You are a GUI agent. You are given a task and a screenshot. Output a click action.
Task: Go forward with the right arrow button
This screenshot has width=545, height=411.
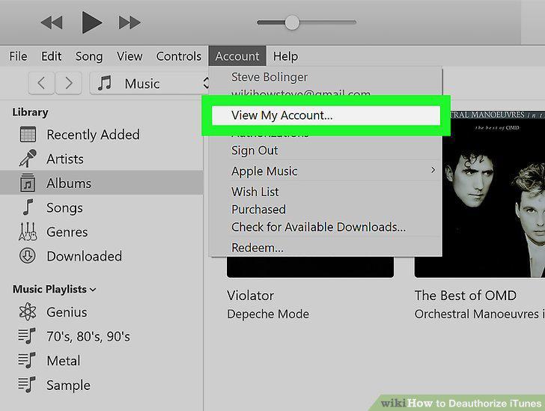pyautogui.click(x=68, y=83)
